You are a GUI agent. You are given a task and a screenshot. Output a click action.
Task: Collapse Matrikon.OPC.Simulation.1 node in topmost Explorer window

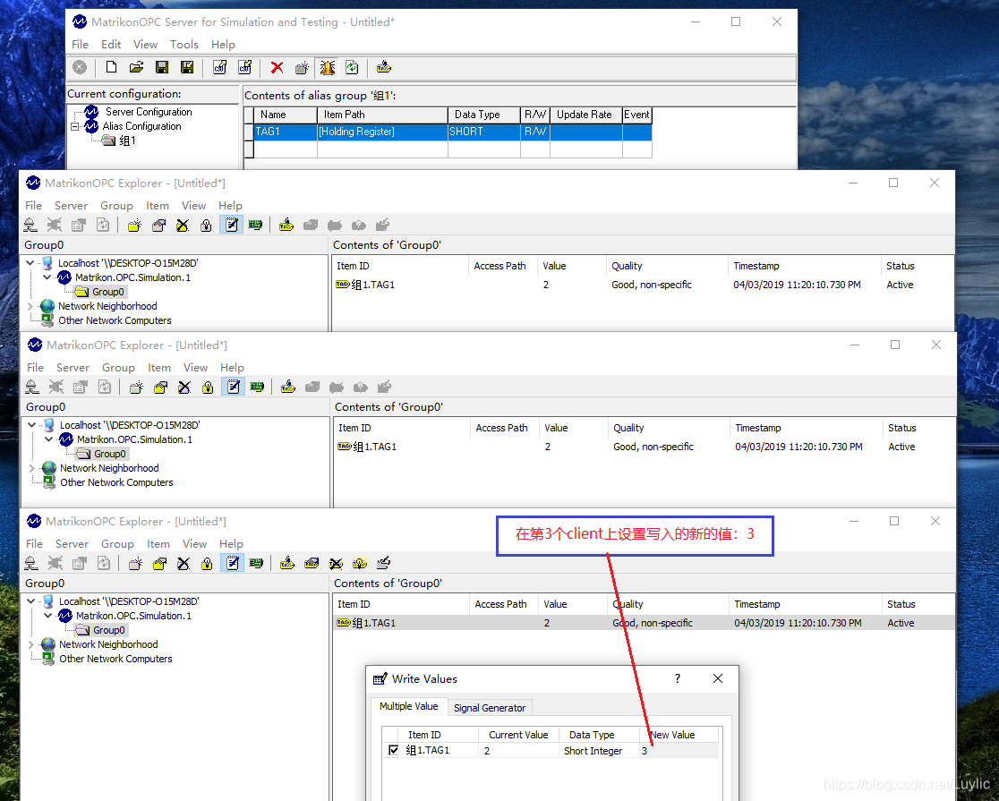click(47, 277)
